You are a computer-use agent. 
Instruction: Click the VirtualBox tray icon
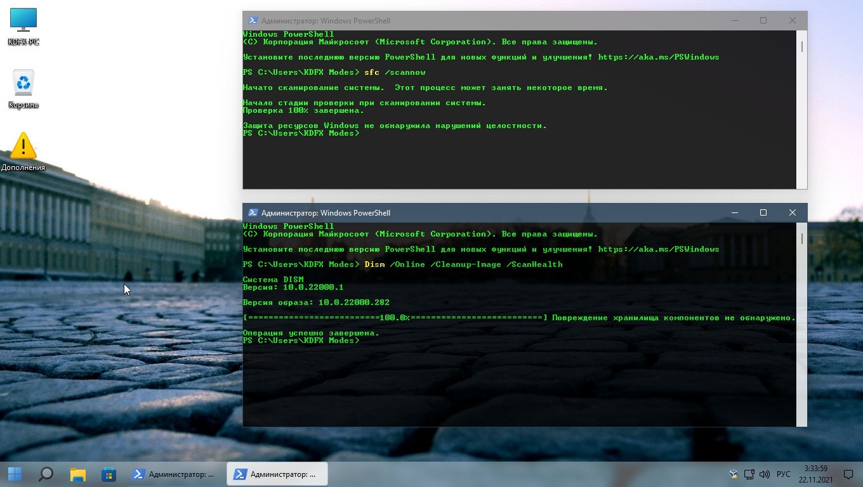[734, 474]
